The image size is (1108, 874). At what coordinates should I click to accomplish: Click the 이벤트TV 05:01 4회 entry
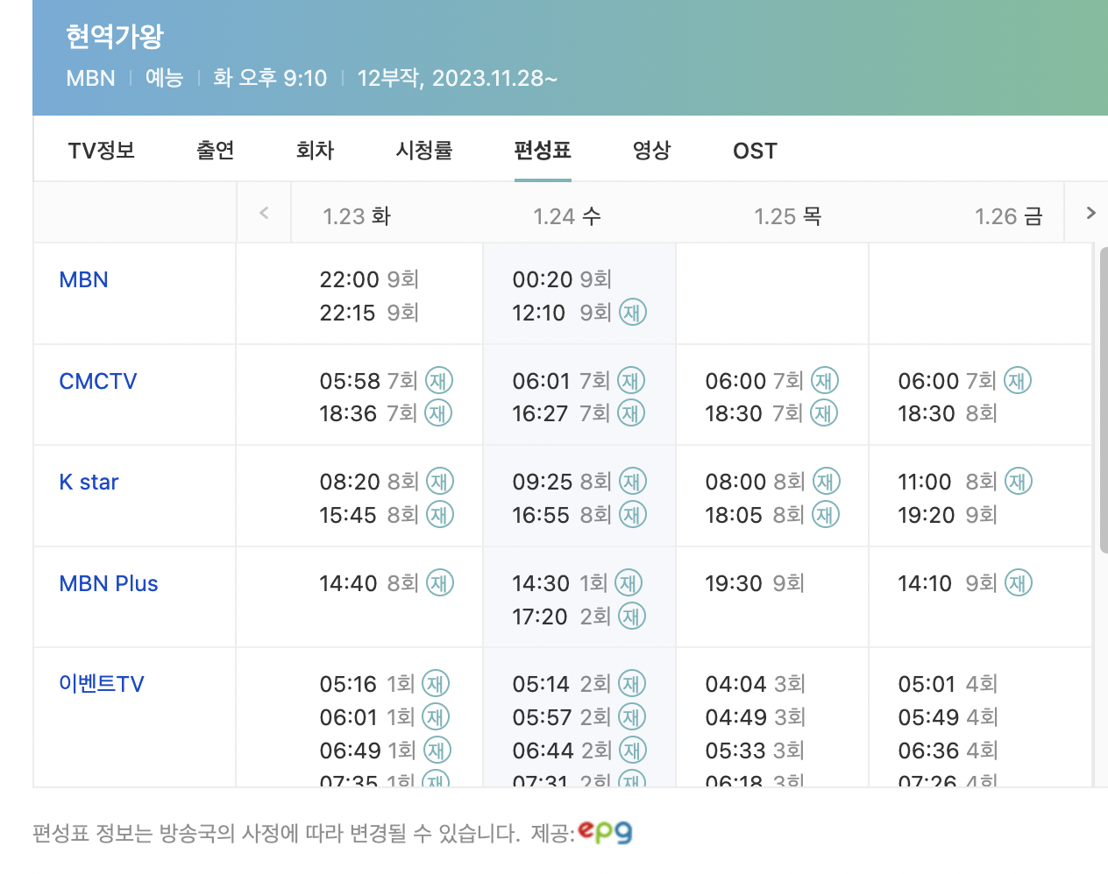[x=948, y=685]
